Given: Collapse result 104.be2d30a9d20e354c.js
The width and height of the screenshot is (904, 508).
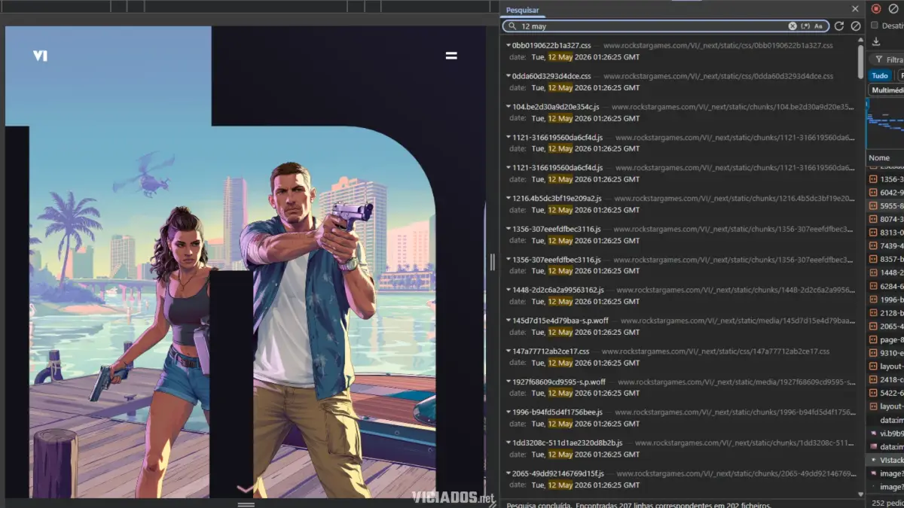Looking at the screenshot, I should [x=508, y=107].
